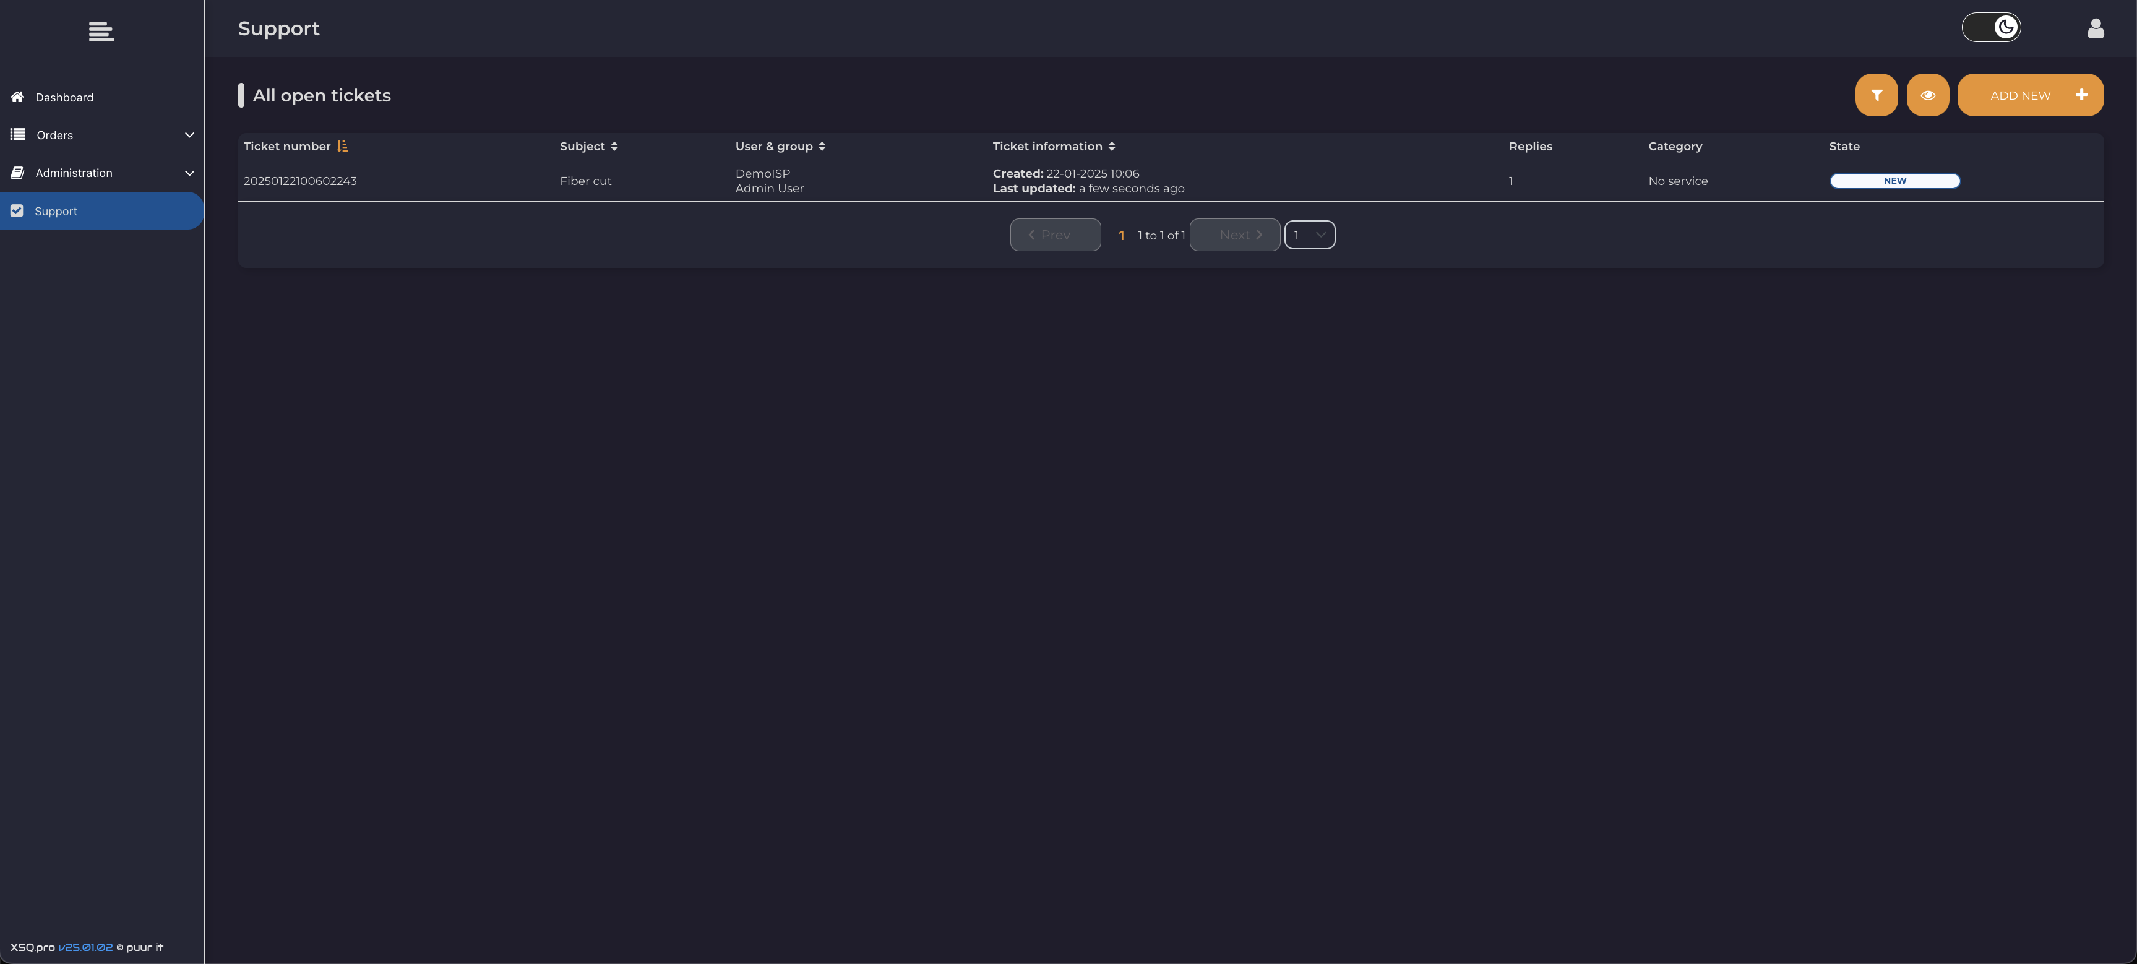Click the user profile avatar icon

[2095, 29]
